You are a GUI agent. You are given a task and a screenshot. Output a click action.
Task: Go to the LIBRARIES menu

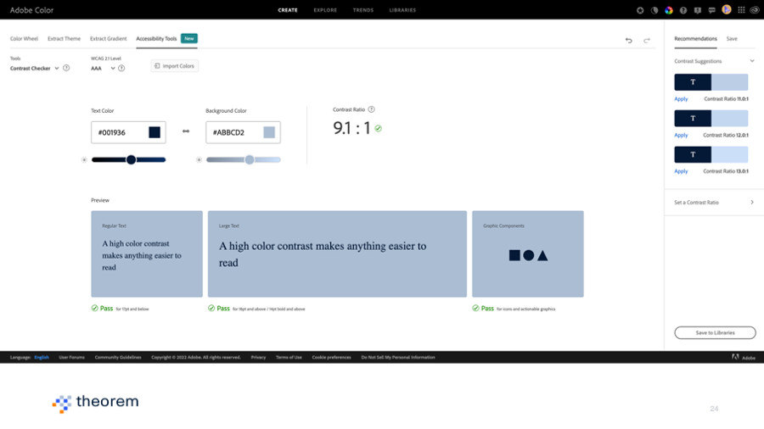(402, 10)
